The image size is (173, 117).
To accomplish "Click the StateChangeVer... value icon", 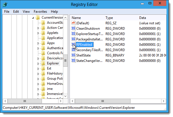I will click(73, 60).
